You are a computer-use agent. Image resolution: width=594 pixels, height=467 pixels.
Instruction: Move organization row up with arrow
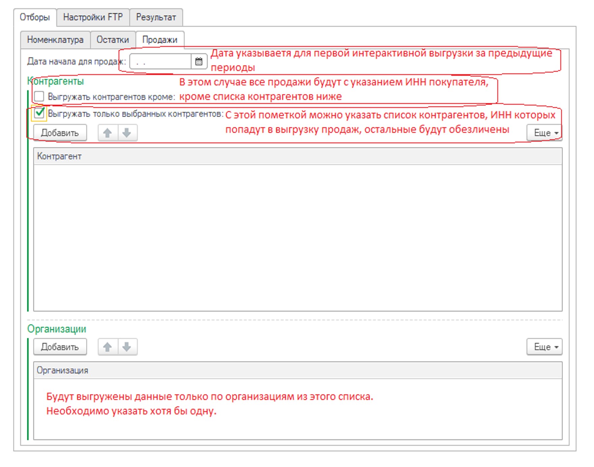pos(108,347)
